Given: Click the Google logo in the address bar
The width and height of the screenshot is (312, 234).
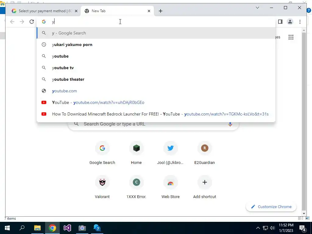Looking at the screenshot, I should (x=44, y=22).
